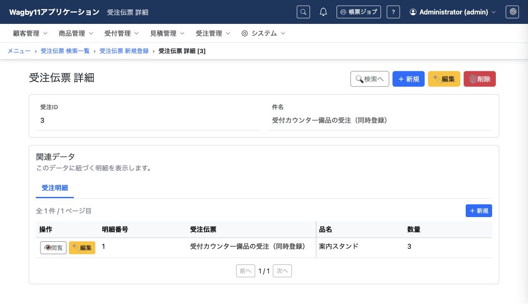Click 新規 button in 受注明細 list
The image size is (528, 304).
click(x=479, y=211)
